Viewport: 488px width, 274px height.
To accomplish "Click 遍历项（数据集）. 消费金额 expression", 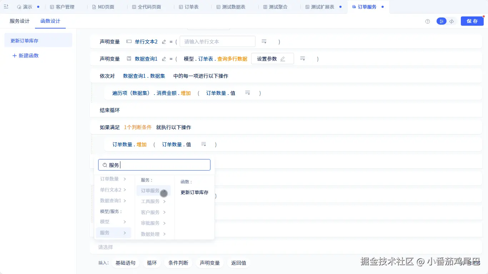I will coord(144,93).
